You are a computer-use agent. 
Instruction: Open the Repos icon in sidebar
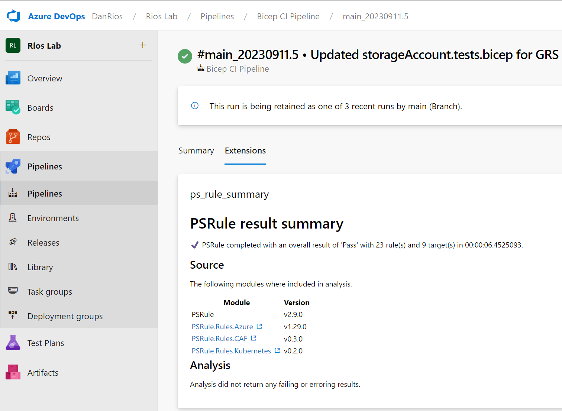(13, 137)
